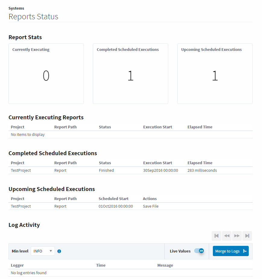Click the Systems breadcrumb label

[16, 8]
